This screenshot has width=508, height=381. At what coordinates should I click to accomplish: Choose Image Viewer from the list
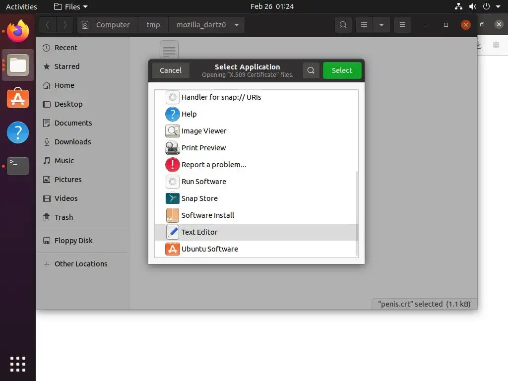(256, 131)
